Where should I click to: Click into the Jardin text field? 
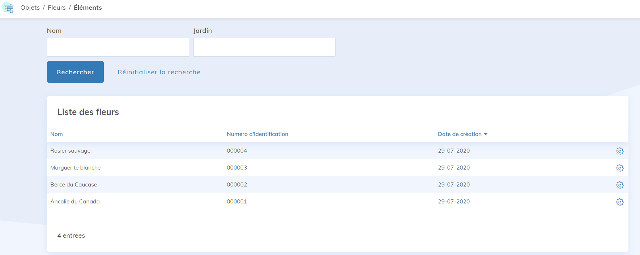pyautogui.click(x=264, y=47)
